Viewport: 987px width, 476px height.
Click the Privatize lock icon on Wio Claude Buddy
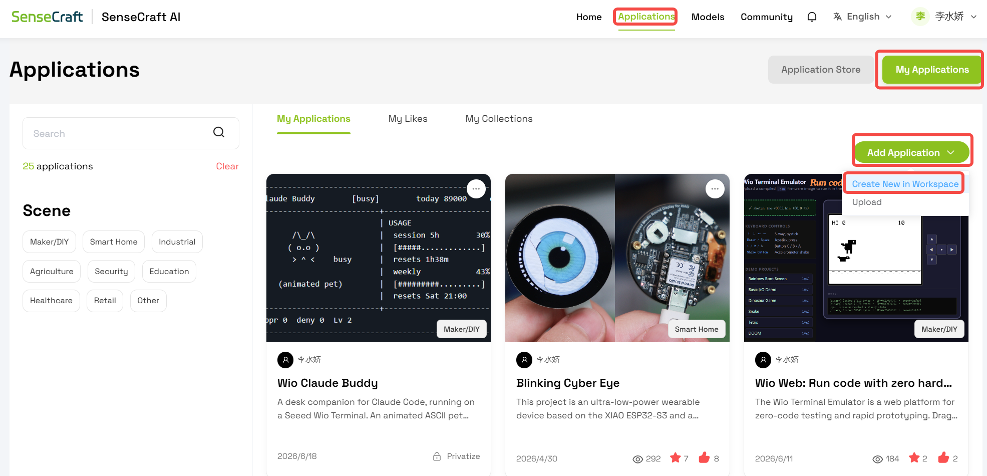tap(437, 456)
